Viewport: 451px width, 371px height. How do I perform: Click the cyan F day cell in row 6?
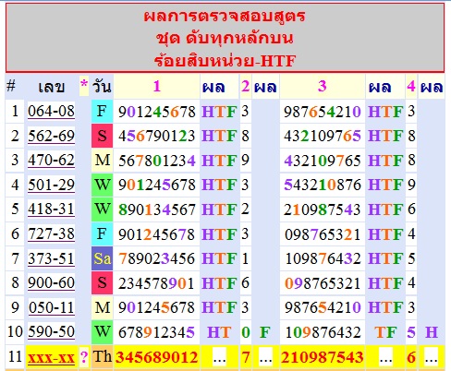pyautogui.click(x=102, y=233)
